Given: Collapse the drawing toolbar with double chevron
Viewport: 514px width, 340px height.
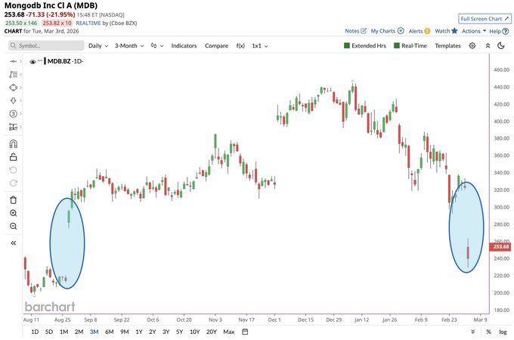Looking at the screenshot, I should click(x=13, y=243).
